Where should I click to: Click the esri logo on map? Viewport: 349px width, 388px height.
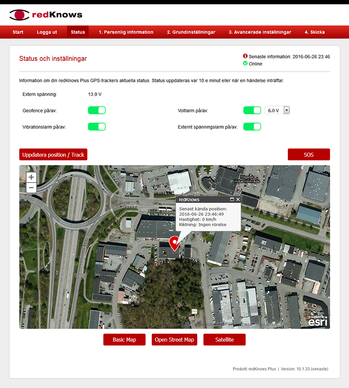pos(317,322)
